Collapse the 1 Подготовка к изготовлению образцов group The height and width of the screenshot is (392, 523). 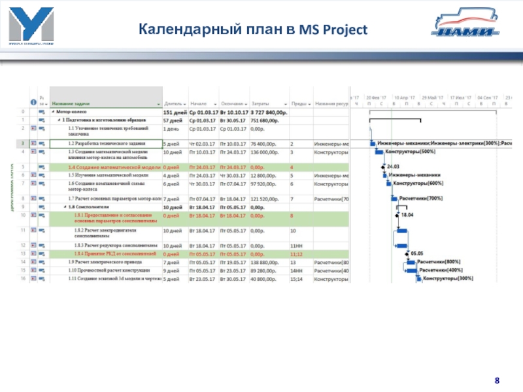tap(59, 120)
